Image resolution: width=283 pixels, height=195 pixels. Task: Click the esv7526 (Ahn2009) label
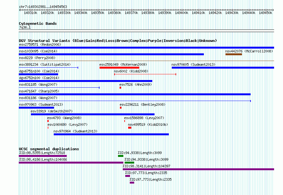(x=135, y=84)
